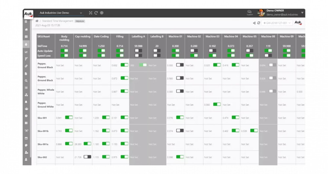Toggle Sku-002 Cap molding switch
The image size is (328, 174).
point(87,157)
